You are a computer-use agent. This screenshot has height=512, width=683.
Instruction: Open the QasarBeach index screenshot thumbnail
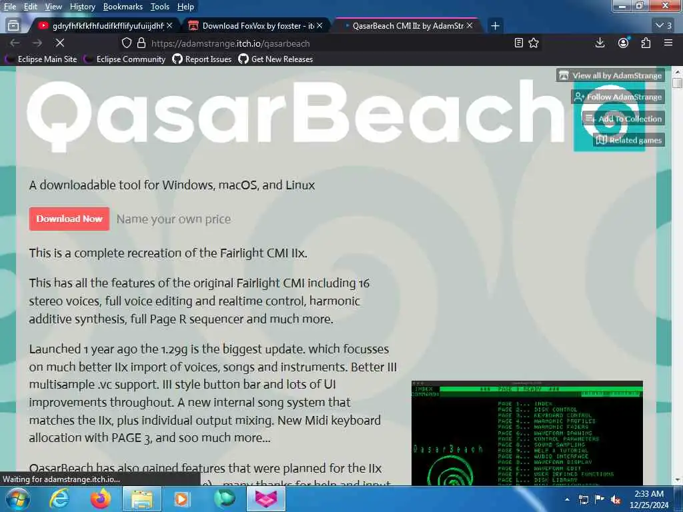[527, 433]
